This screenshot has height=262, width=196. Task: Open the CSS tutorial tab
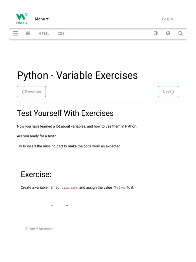click(61, 34)
